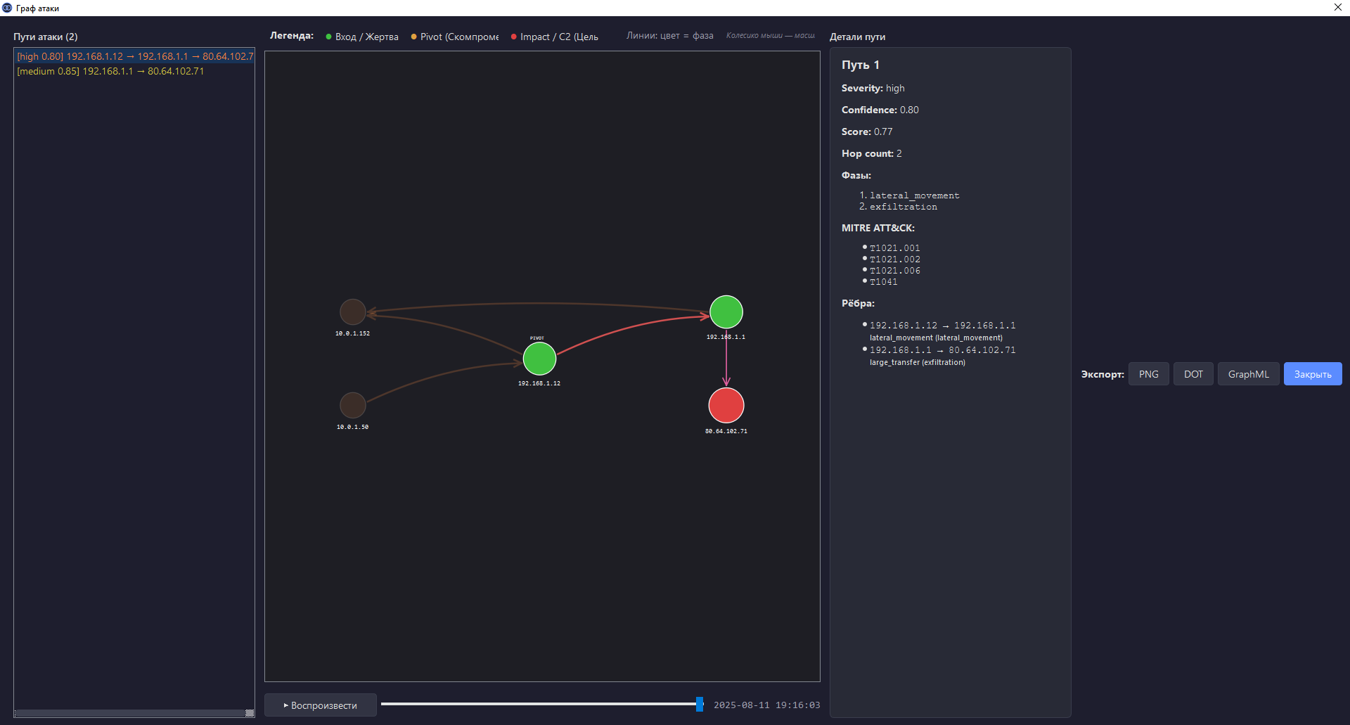
Task: Click the pivot node 192.168.1.12
Action: tap(539, 359)
